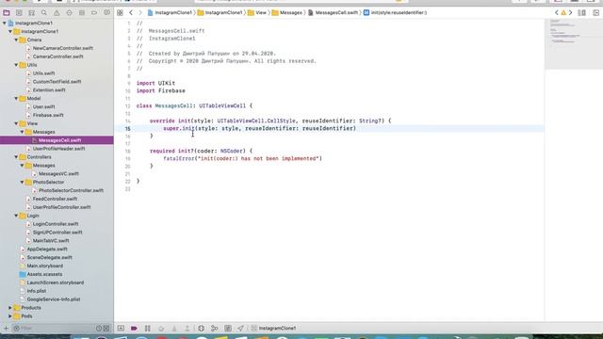Toggle editor layout options icon
The height and width of the screenshot is (339, 603).
[582, 12]
